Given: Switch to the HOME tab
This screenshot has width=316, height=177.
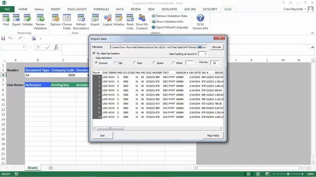Looking at the screenshot, I should point(23,9).
